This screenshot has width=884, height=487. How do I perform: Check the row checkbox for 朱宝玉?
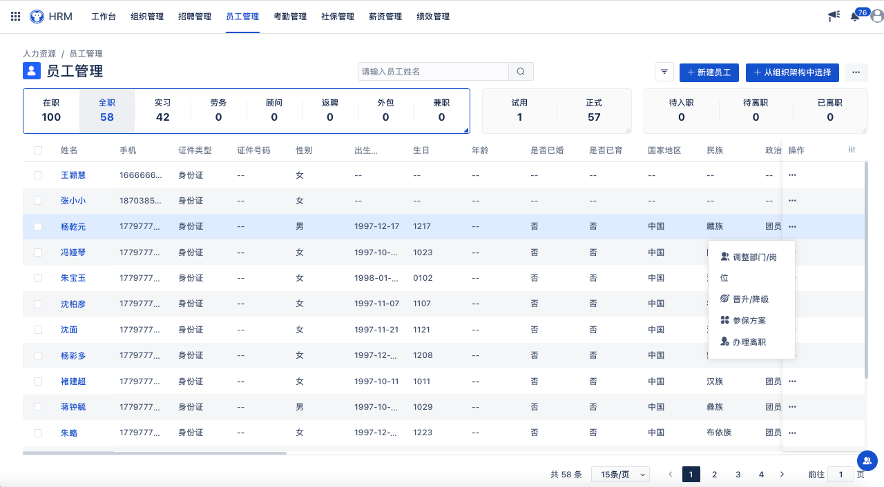(38, 278)
